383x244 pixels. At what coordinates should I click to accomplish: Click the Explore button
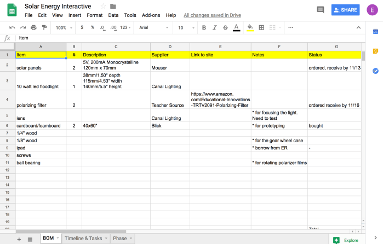pos(346,240)
